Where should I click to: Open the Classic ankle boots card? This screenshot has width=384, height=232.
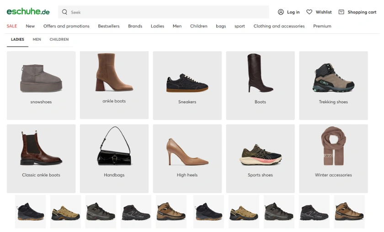[41, 158]
